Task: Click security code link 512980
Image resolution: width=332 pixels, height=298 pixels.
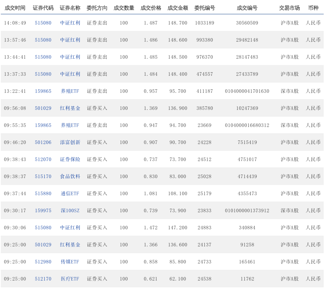Action: coord(43,262)
